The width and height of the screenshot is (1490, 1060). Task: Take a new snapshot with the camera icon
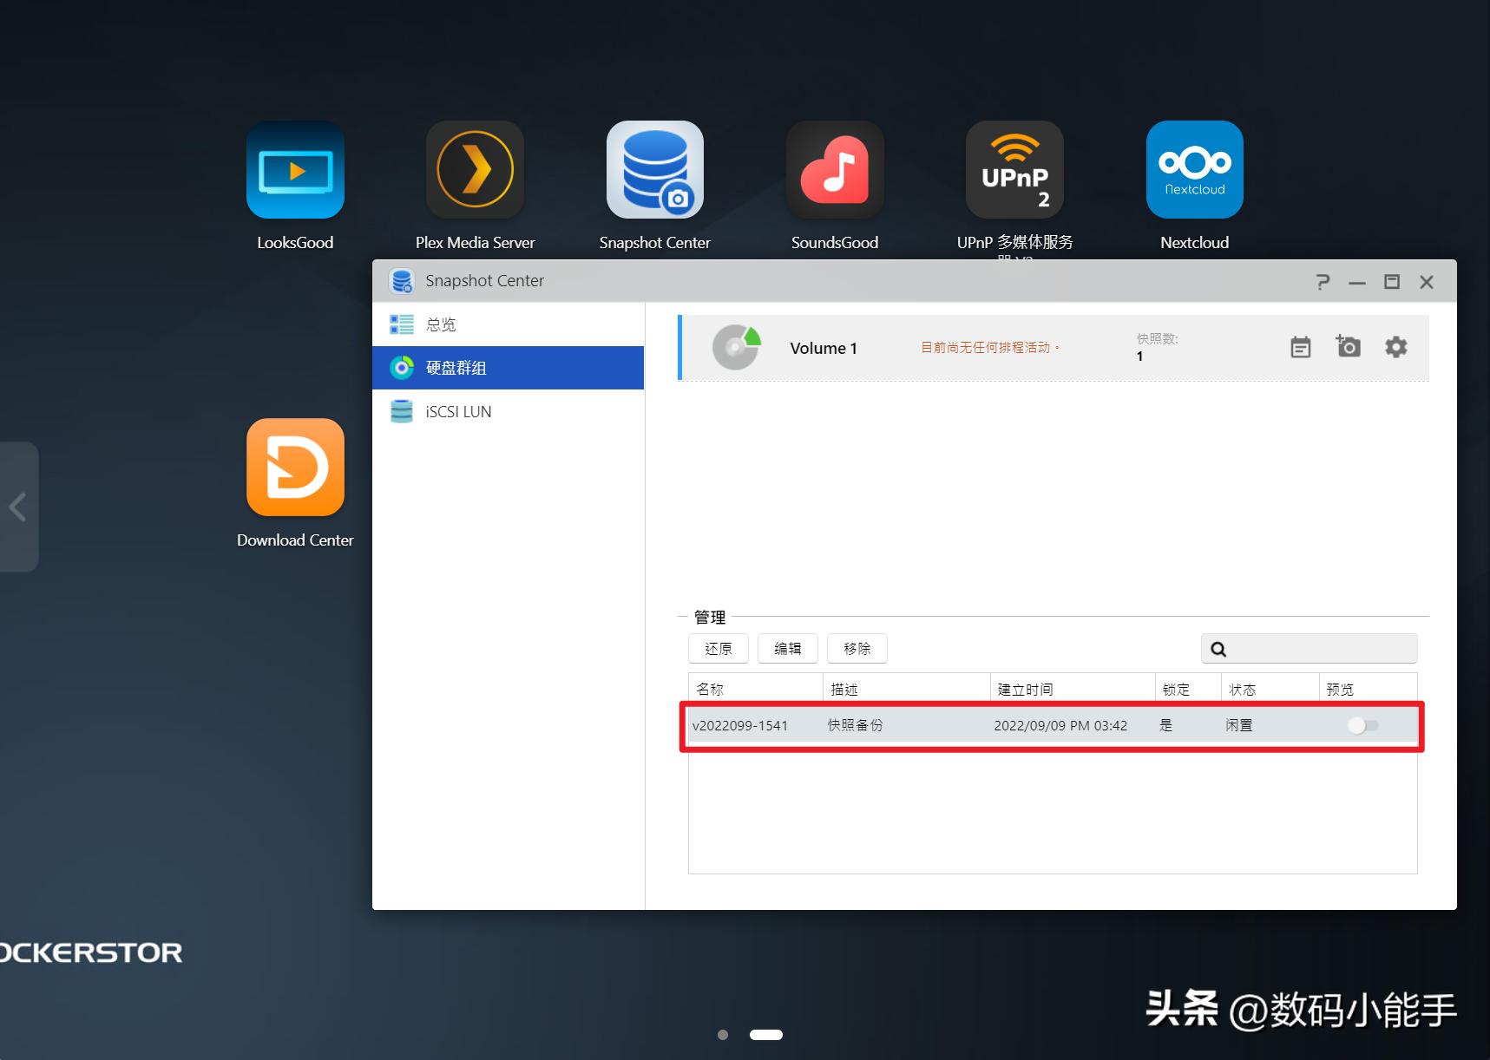(1348, 347)
